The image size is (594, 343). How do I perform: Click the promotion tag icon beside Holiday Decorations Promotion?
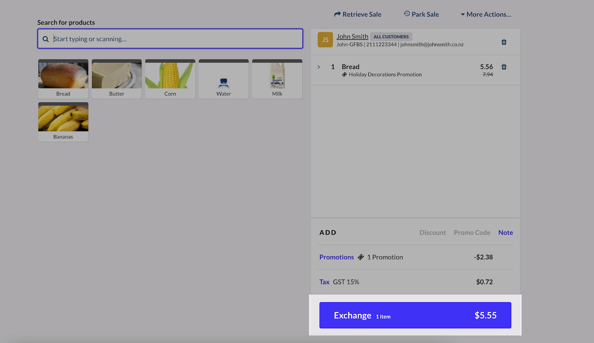pos(344,75)
